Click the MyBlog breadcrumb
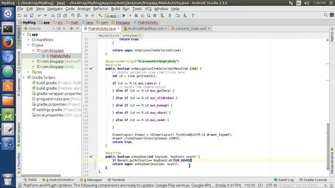Viewport: 335px width, 188px height. 27,22
